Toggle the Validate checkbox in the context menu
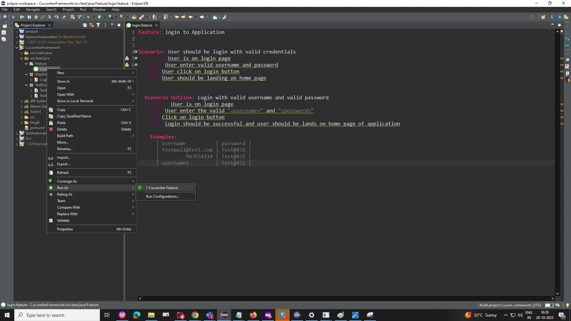The width and height of the screenshot is (571, 321). pos(51,221)
